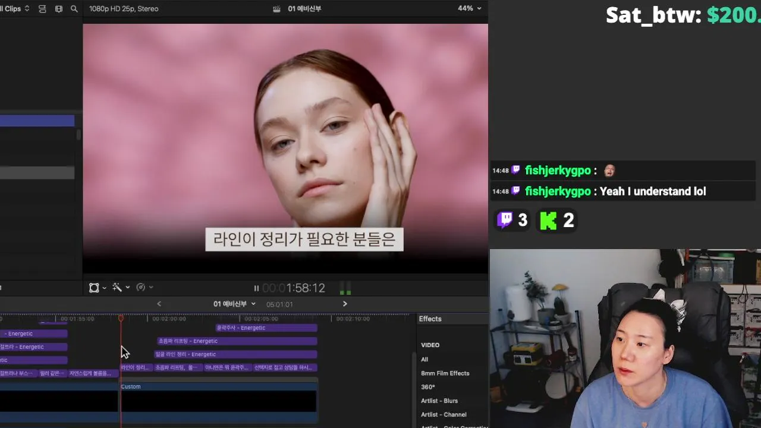The width and height of the screenshot is (761, 428).
Task: Select the Artist - Channel category
Action: [x=444, y=414]
